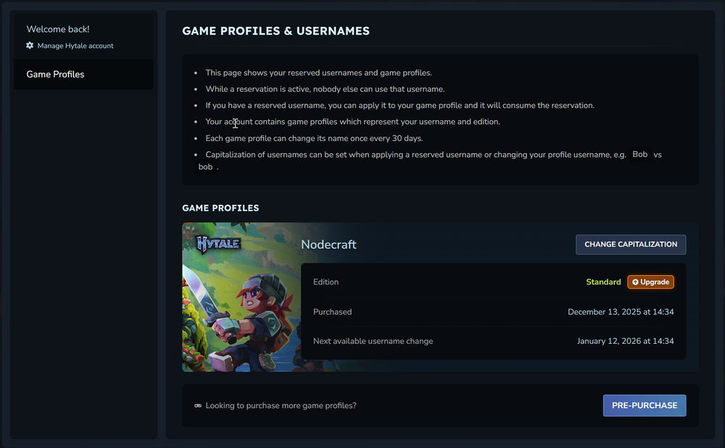The height and width of the screenshot is (448, 725).
Task: Click the Hytale logo on the profile artwork
Action: tap(218, 243)
